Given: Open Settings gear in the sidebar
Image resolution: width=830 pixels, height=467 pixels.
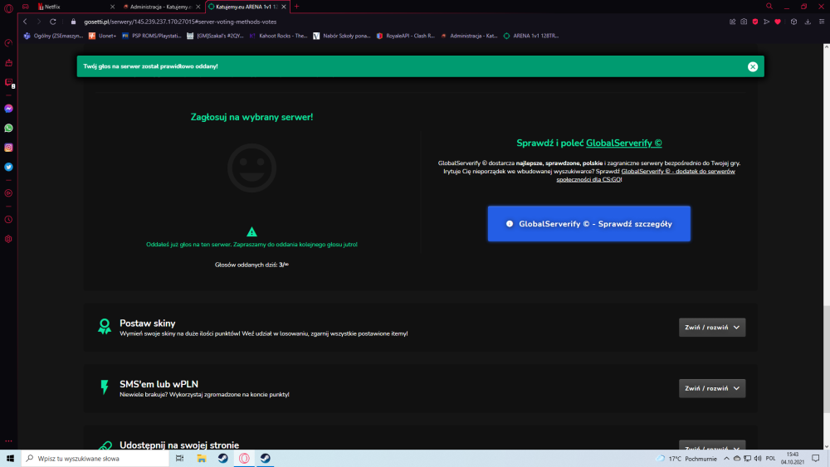Looking at the screenshot, I should (x=8, y=239).
